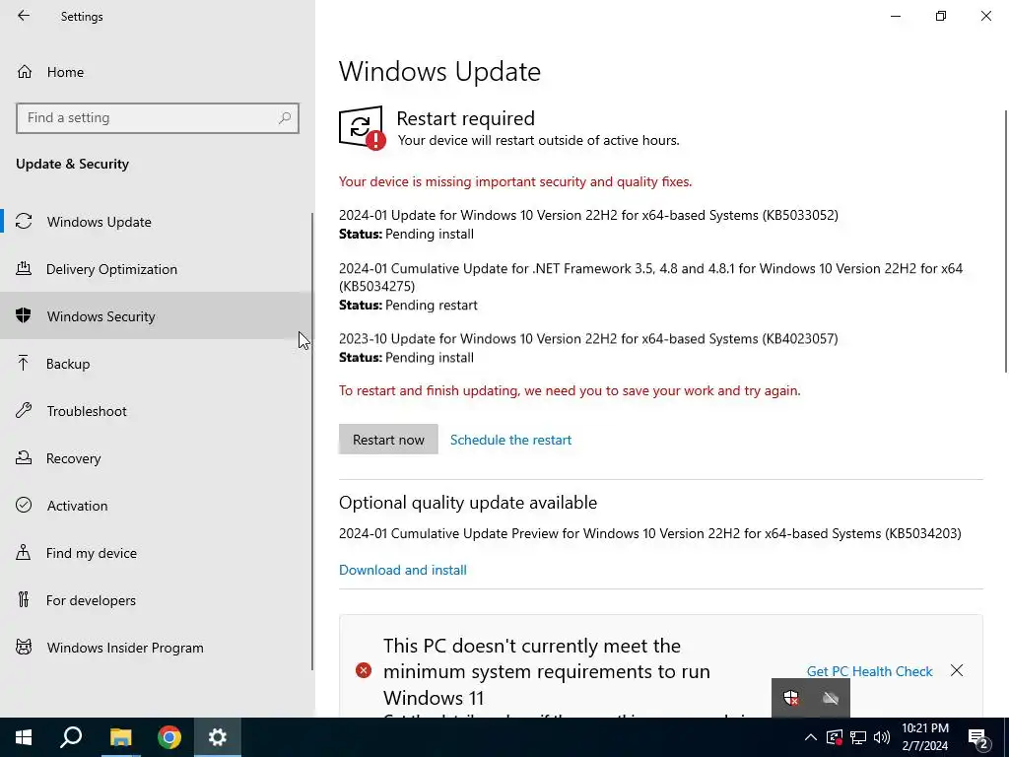Launch Google Chrome from taskbar
This screenshot has height=757, width=1009.
(169, 737)
